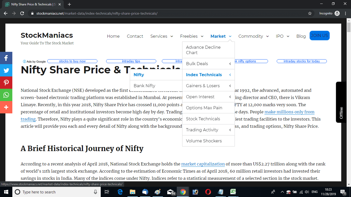Share the article via WhatsApp
Image resolution: width=351 pixels, height=197 pixels.
[6, 95]
